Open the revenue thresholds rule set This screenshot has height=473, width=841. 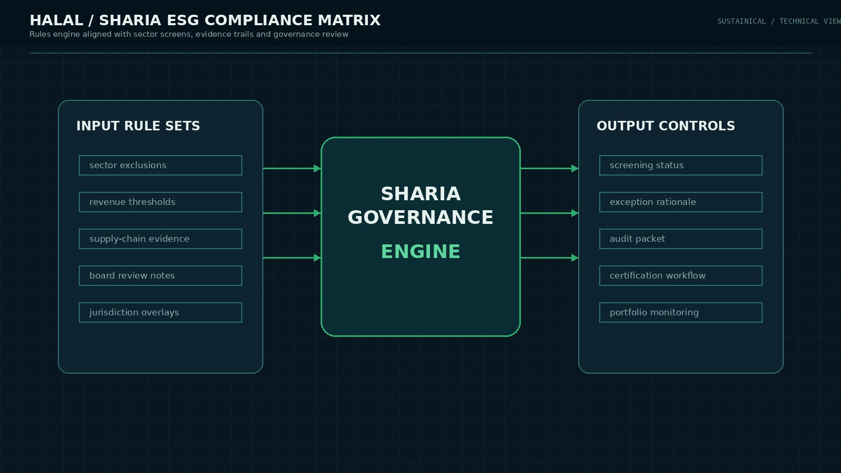click(x=160, y=202)
